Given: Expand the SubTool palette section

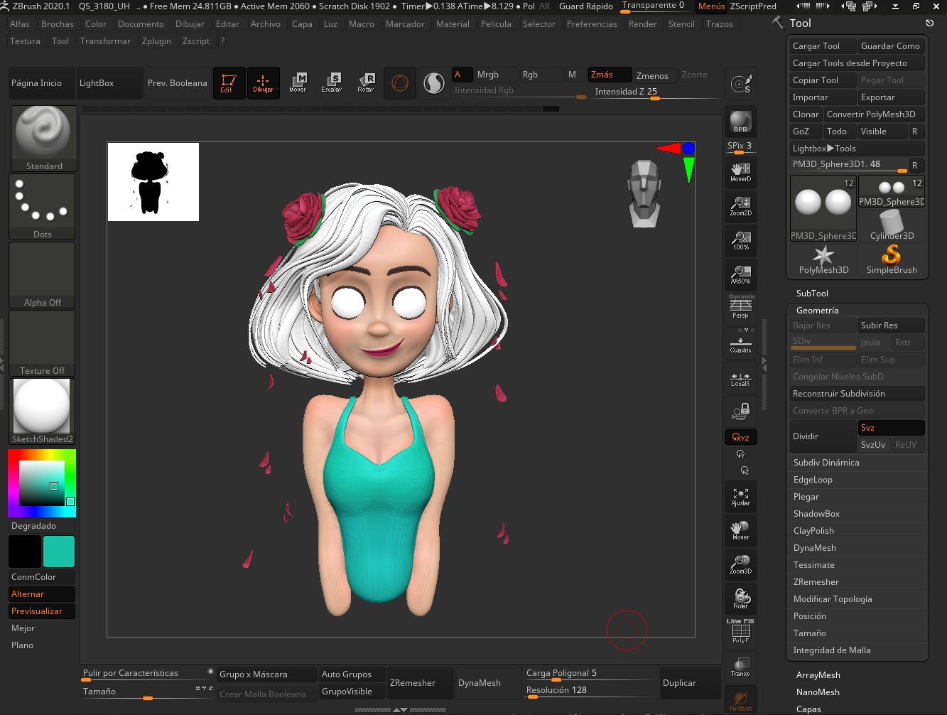Looking at the screenshot, I should 812,294.
